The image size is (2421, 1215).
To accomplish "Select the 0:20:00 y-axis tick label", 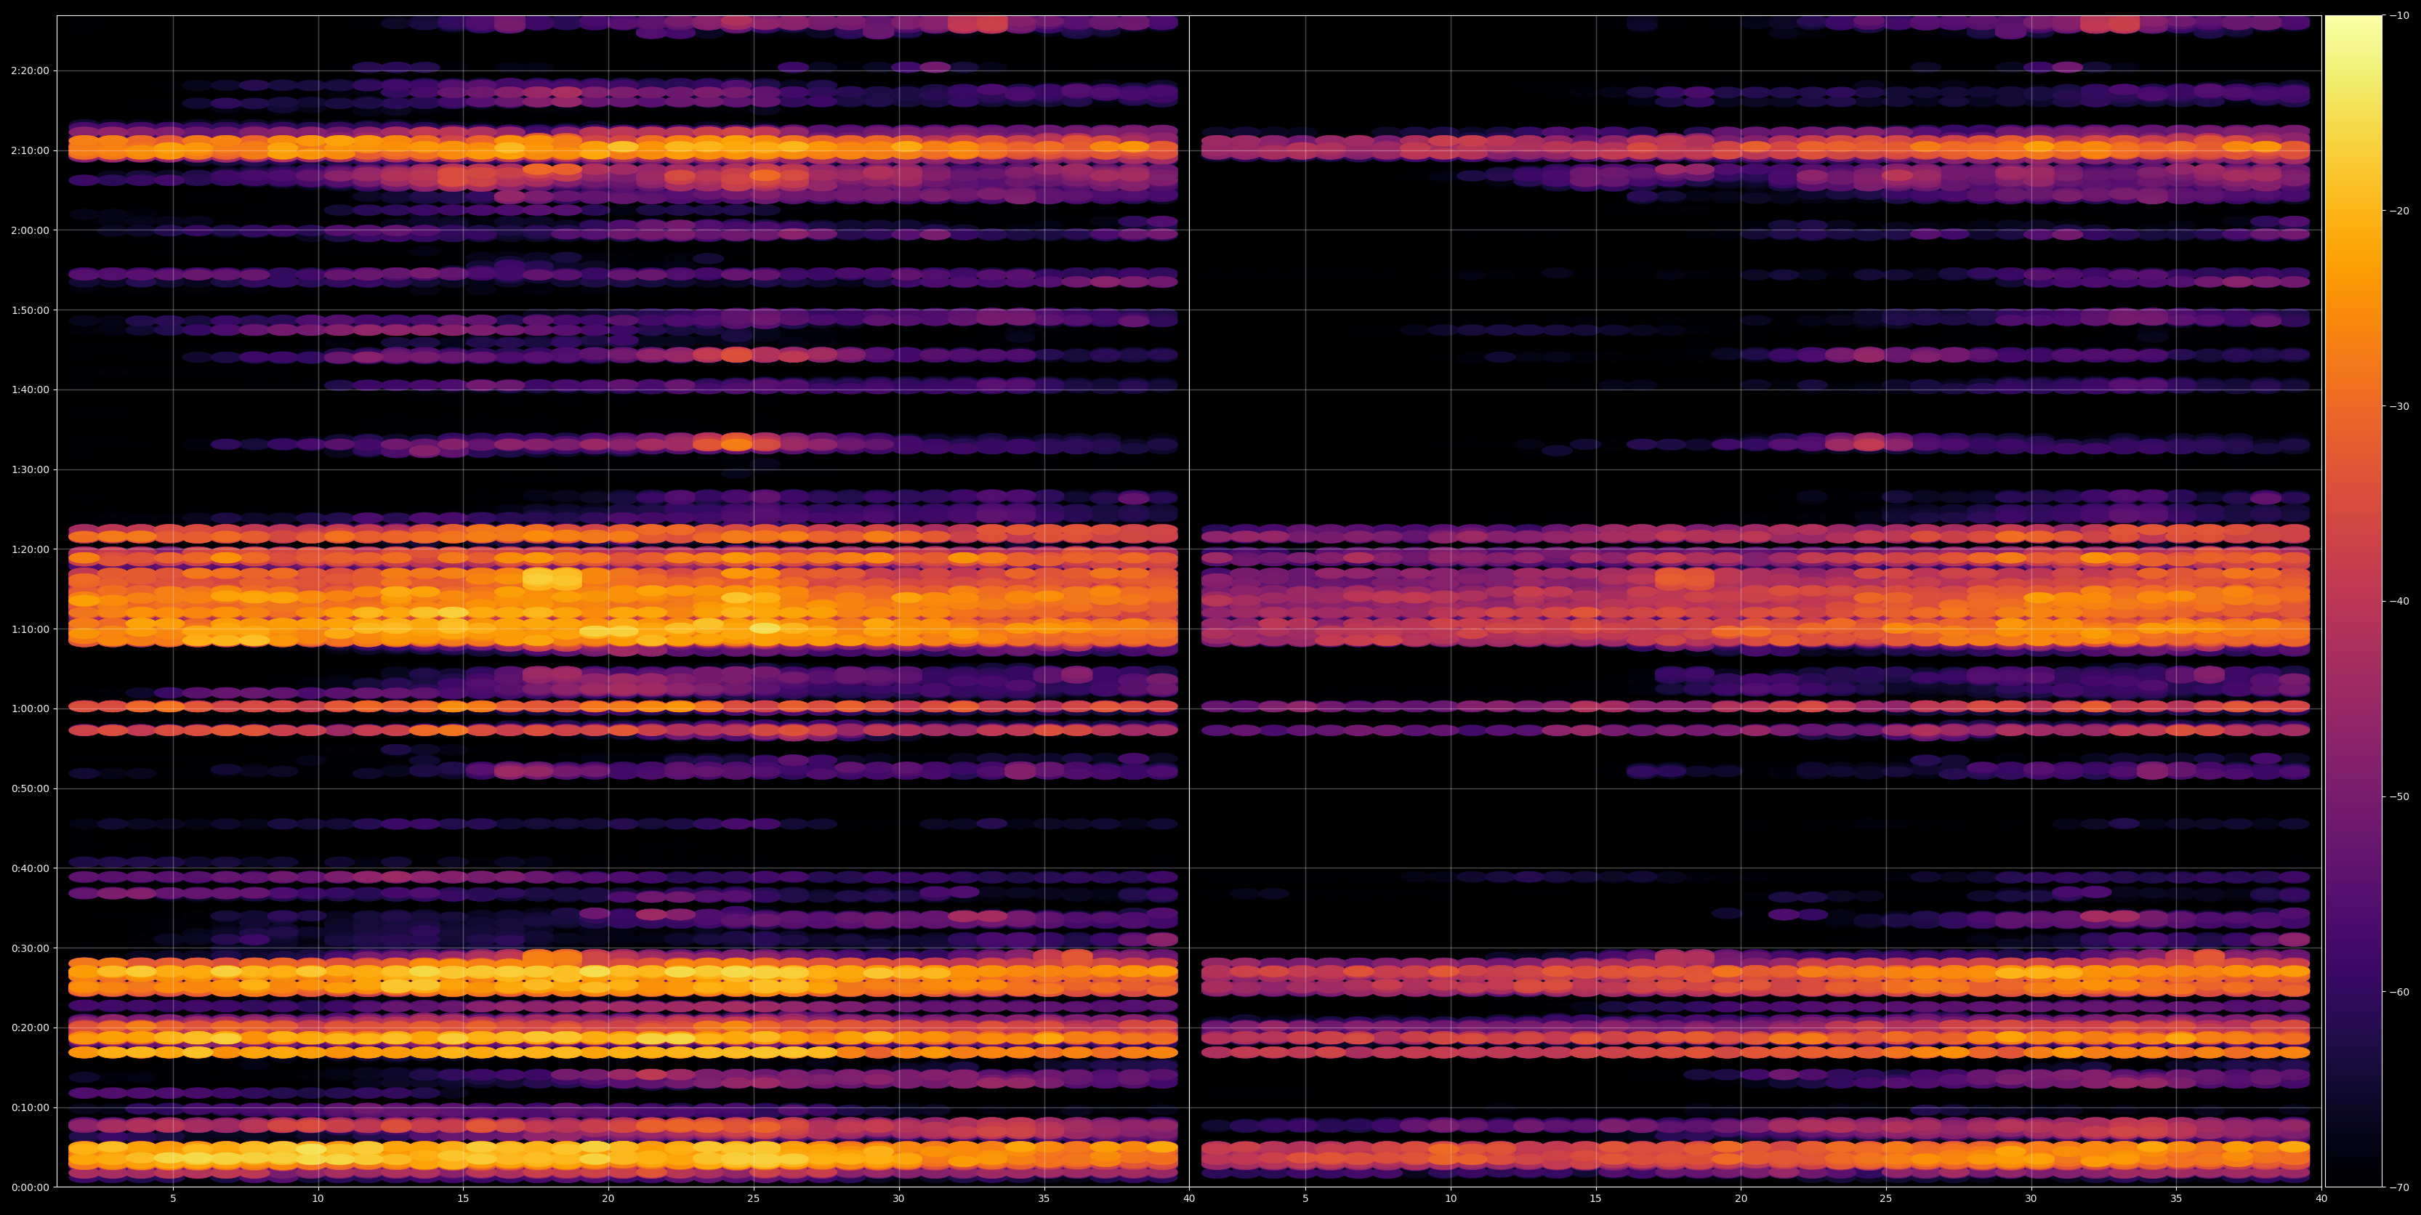I will pos(30,1027).
